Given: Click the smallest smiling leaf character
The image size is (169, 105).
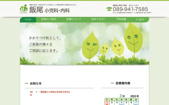Looking at the screenshot, I should (x=105, y=49).
